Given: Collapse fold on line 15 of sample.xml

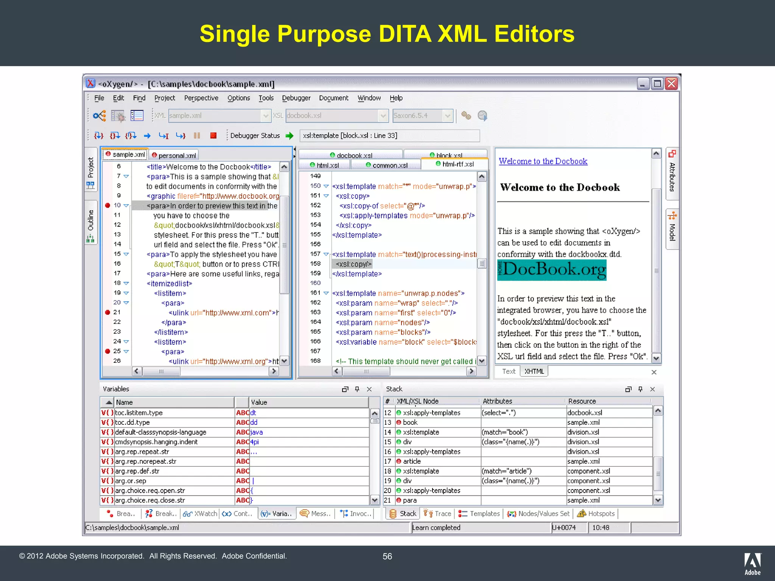Looking at the screenshot, I should click(x=126, y=254).
